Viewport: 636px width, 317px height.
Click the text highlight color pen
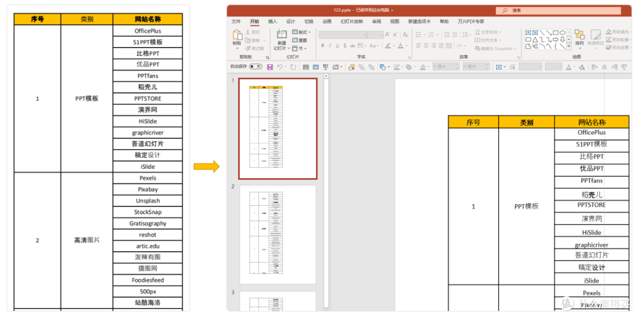pyautogui.click(x=387, y=46)
